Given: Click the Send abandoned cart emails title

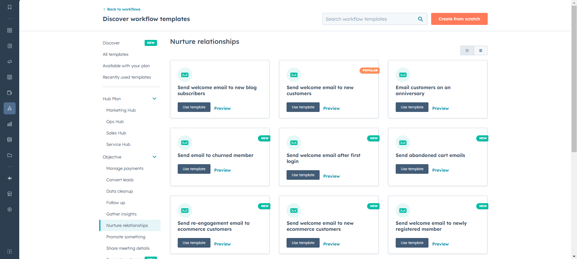Looking at the screenshot, I should [430, 155].
